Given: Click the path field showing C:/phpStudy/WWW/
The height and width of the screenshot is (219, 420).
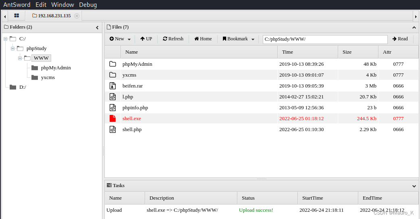Looking at the screenshot, I should pyautogui.click(x=325, y=39).
